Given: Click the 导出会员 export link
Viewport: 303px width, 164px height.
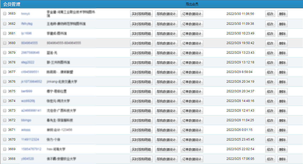Looking at the screenshot, I should tap(192, 4).
